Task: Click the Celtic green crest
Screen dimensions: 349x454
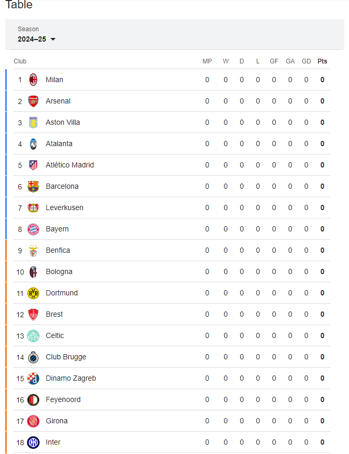Action: tap(33, 336)
